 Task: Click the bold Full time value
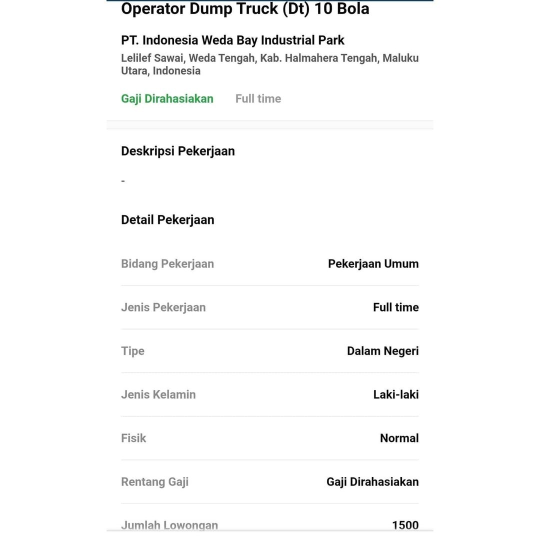point(396,307)
